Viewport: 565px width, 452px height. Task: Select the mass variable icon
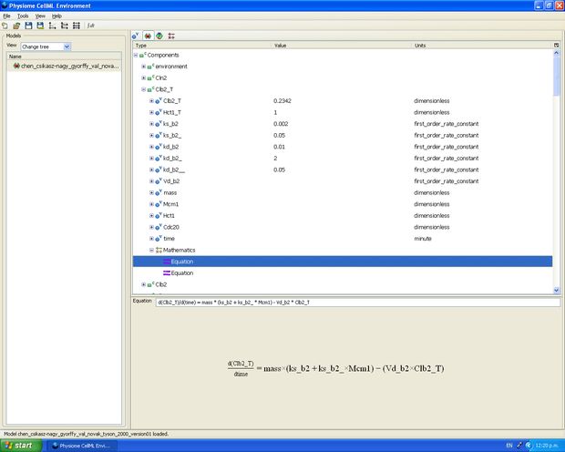pos(159,193)
